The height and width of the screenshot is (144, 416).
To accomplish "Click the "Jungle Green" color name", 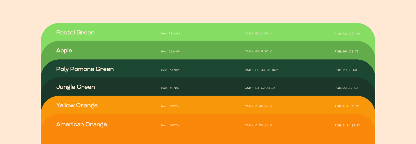I will (x=75, y=87).
